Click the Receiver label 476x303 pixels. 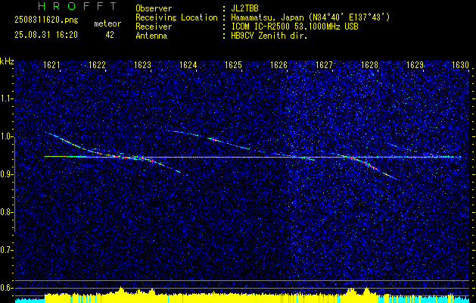pos(154,27)
